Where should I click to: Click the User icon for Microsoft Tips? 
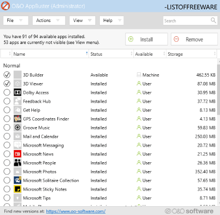(139, 198)
